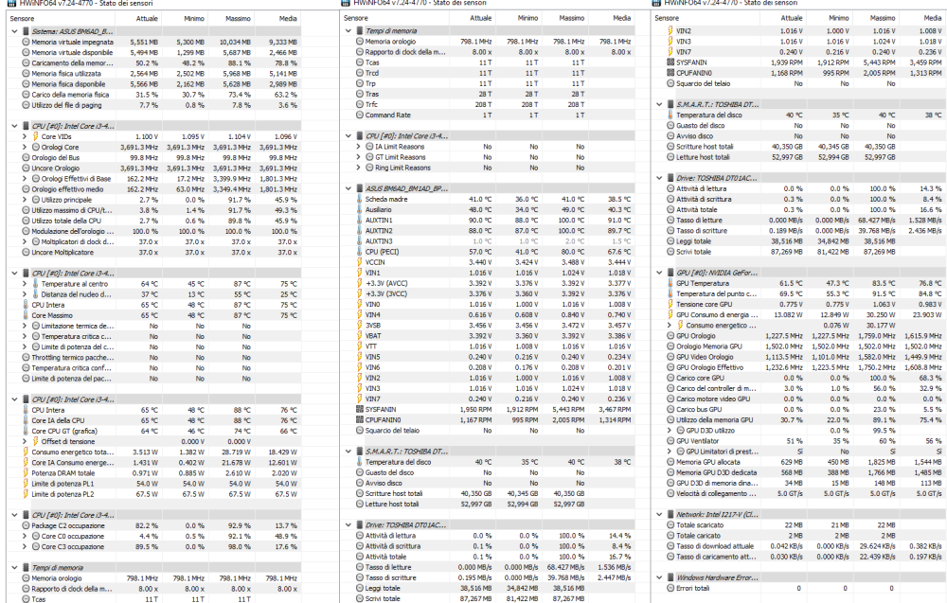Click the Scheda madre thermometer icon
Screen dimensions: 947x603
pos(360,199)
